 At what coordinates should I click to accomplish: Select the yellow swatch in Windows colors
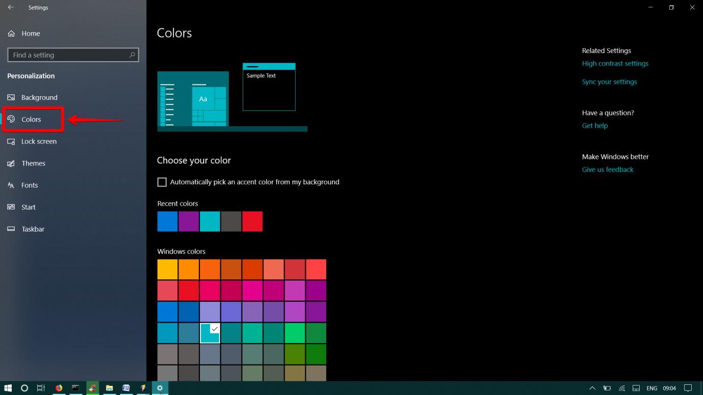tap(167, 269)
